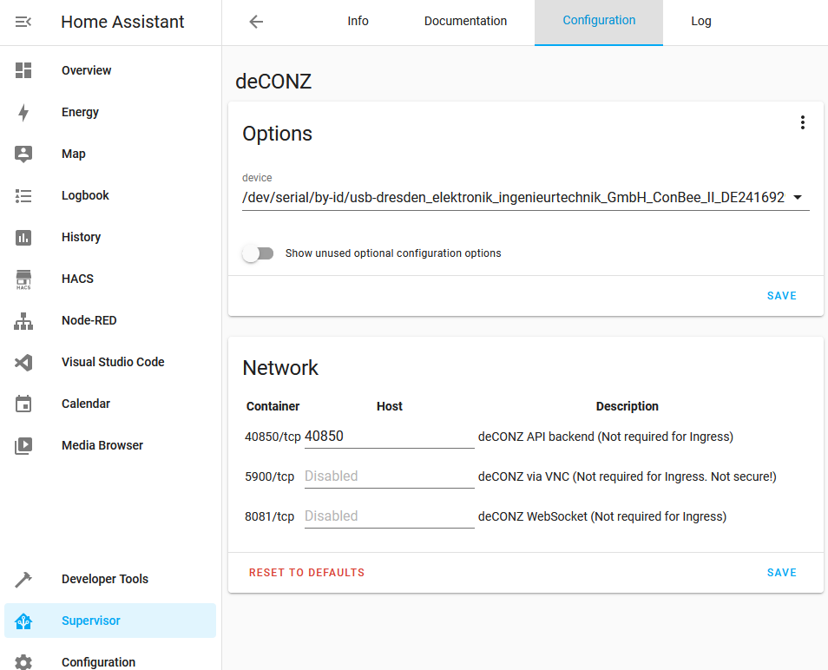Collapse the sidebar with the menu icon

(x=23, y=22)
